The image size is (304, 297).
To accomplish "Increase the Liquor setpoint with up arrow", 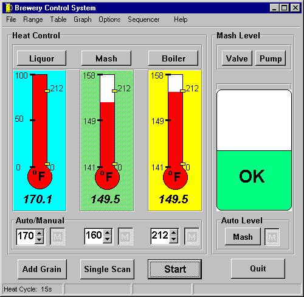I will [39, 233].
